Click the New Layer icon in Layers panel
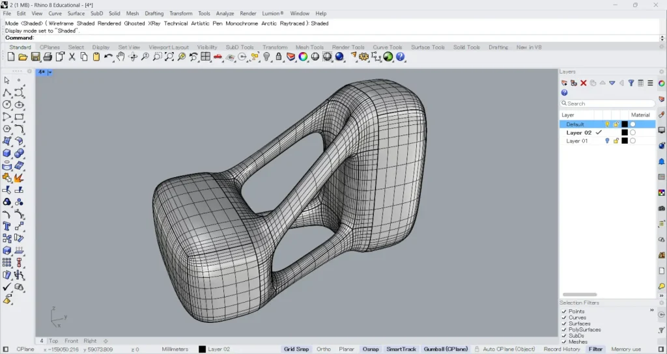Screen dimensions: 667x354 564,83
